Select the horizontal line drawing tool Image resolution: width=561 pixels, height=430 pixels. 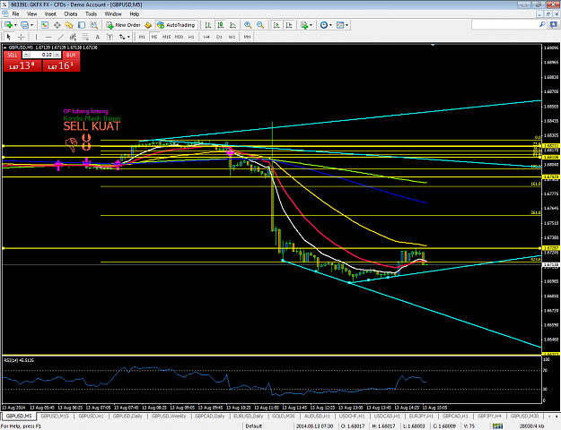48,37
